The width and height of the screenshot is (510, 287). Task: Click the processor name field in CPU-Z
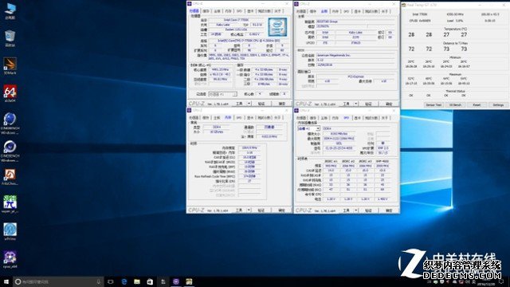(237, 20)
